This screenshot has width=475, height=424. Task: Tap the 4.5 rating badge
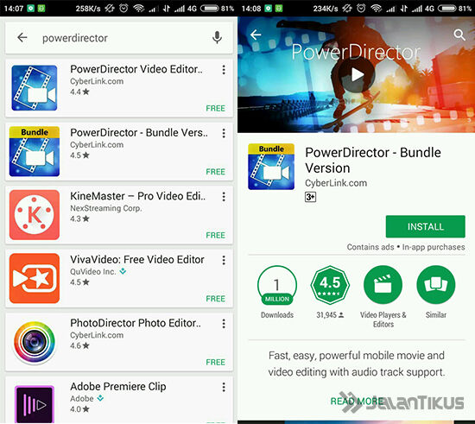pos(330,285)
